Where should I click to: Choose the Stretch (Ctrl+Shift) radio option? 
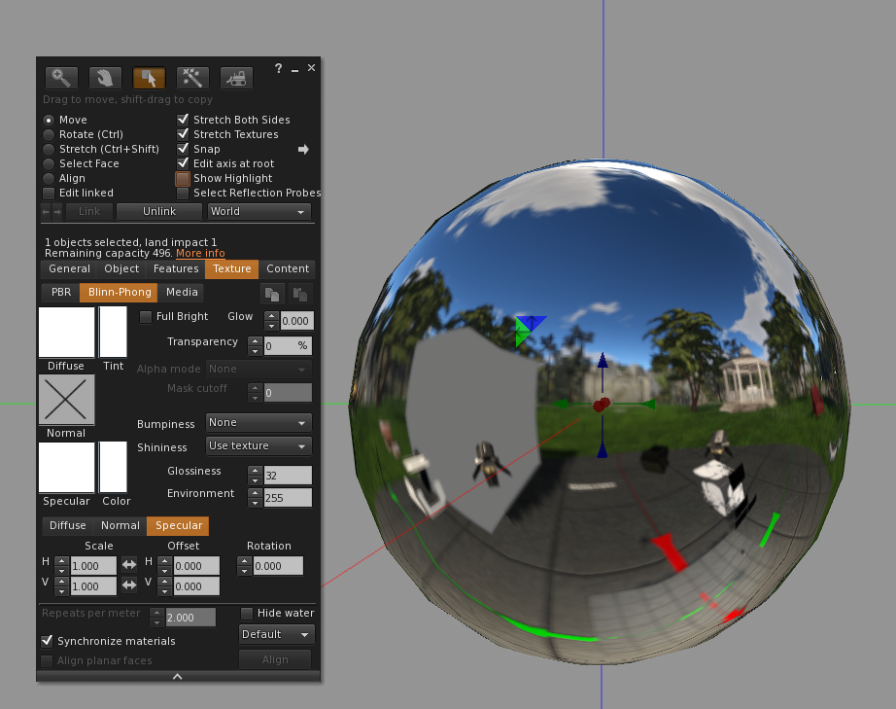(x=49, y=149)
